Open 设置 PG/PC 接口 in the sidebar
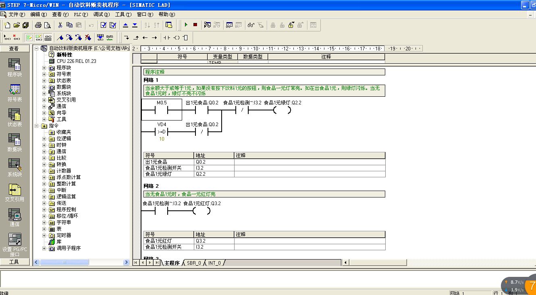Screen dimensions: 536x295 pyautogui.click(x=15, y=245)
